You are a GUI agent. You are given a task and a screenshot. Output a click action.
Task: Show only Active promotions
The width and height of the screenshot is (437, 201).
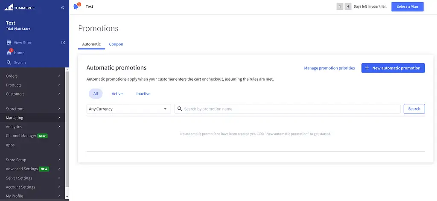117,94
